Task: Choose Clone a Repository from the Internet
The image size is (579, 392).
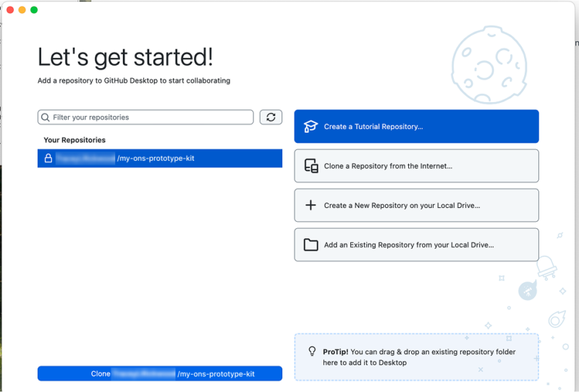Action: pyautogui.click(x=417, y=166)
